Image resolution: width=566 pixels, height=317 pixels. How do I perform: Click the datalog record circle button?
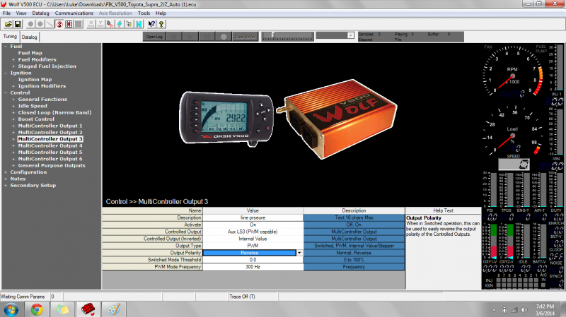pos(224,37)
